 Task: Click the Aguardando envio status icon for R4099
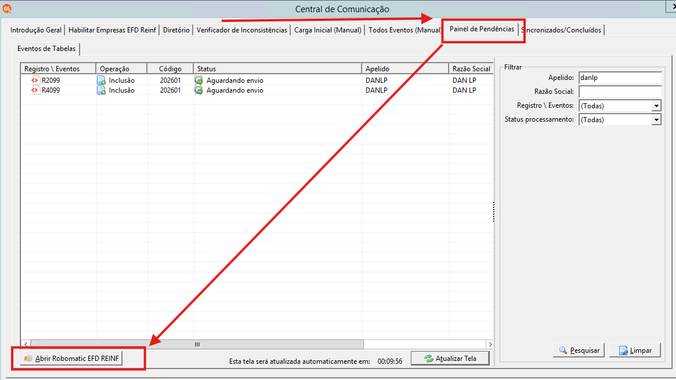(x=199, y=90)
